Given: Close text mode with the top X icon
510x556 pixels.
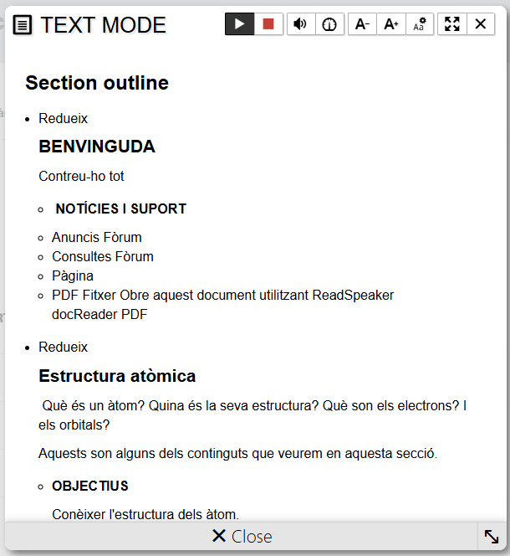Looking at the screenshot, I should [x=481, y=24].
